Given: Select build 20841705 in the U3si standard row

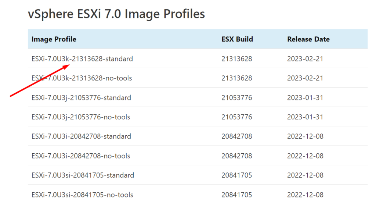Looking at the screenshot, I should (237, 175).
